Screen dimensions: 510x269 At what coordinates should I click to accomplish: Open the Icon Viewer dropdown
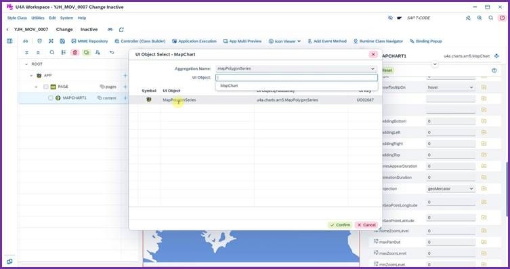point(284,41)
